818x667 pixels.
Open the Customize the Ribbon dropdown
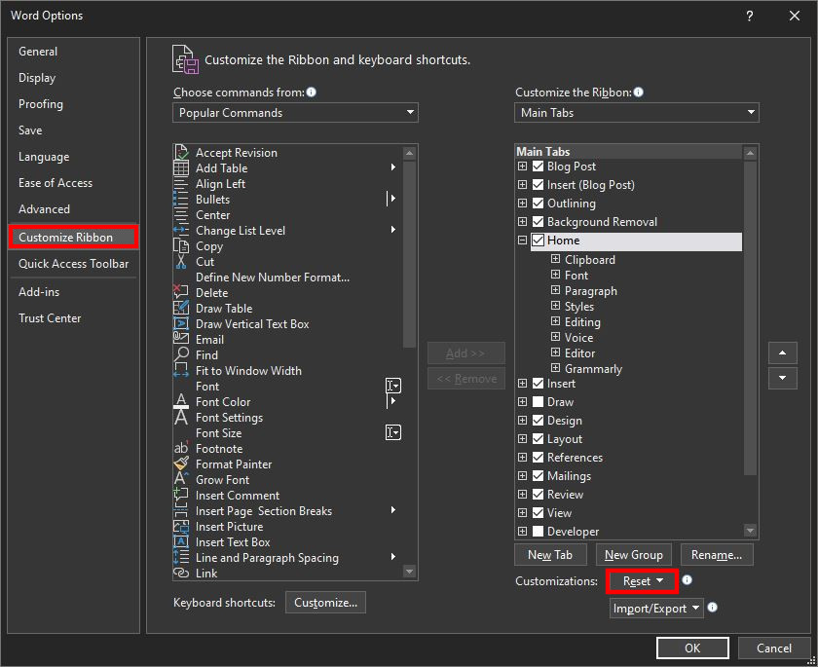point(637,113)
